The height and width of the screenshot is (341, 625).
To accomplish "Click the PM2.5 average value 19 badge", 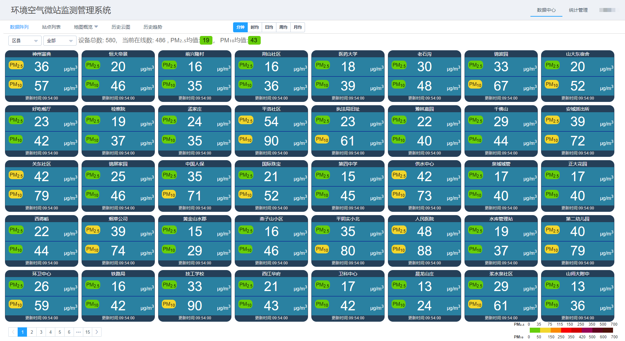I will 206,40.
